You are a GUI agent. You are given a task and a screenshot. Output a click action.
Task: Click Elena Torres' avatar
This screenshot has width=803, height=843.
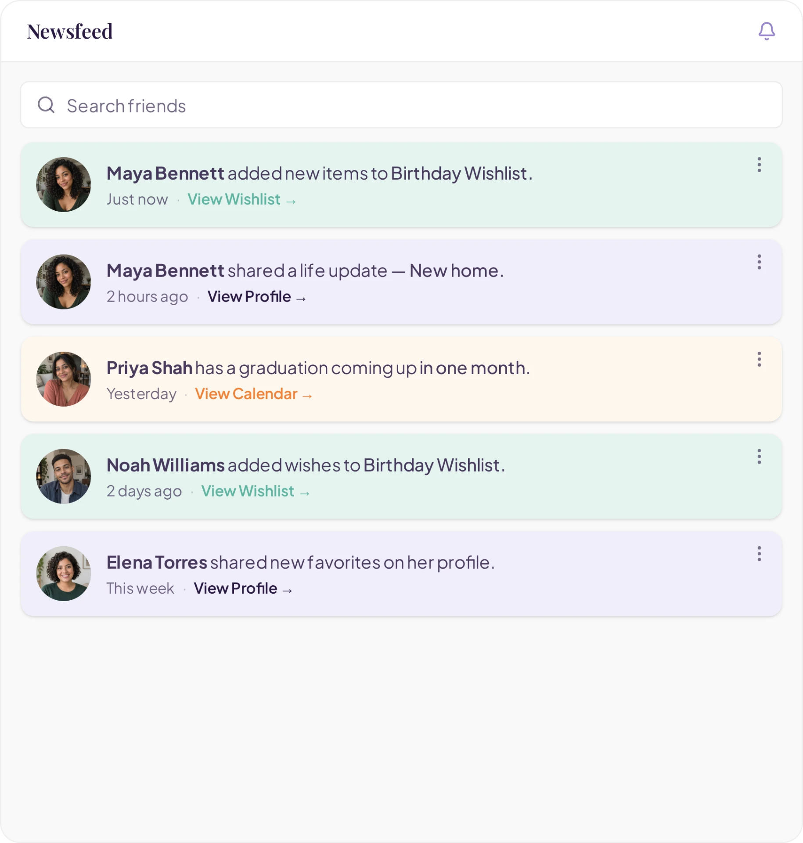click(64, 573)
